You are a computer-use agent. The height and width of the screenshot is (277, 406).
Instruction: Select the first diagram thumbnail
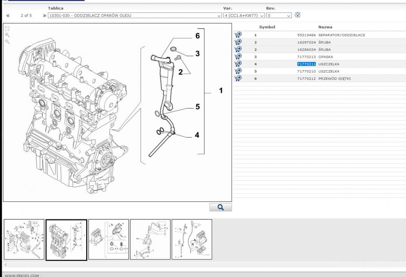click(x=24, y=239)
